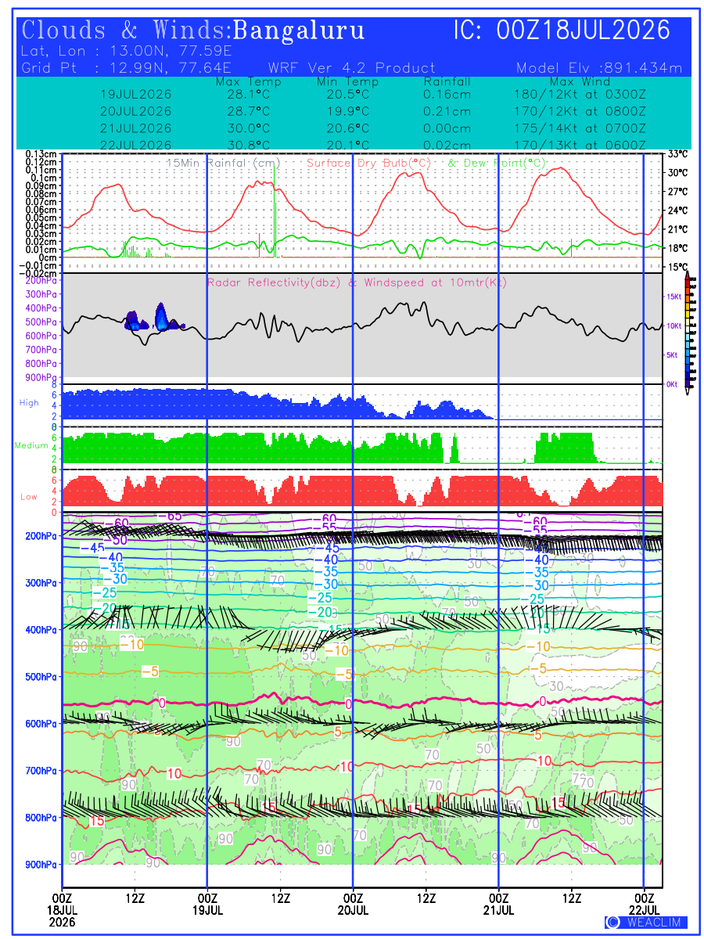Image resolution: width=704 pixels, height=939 pixels.
Task: Click the 15Min Rainfall (cm) legend label
Action: (224, 163)
